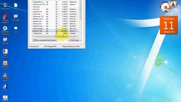Screen dimensions: 181x102
Task: Click the calendar gadget showing Wednesday 11
Action: click(x=169, y=25)
